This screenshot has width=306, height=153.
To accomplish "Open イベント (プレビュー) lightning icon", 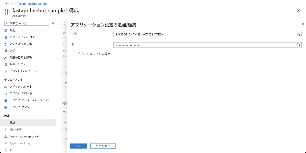I will [x=6, y=71].
